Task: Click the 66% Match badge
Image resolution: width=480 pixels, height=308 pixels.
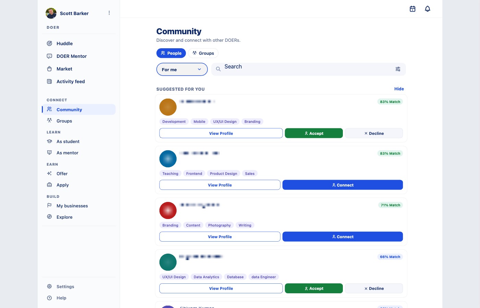Action: click(x=390, y=257)
